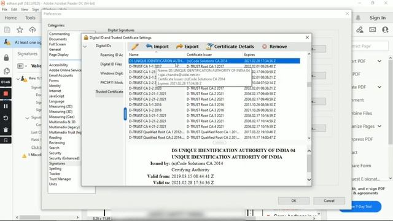Select D-TRUST CA 4-21-2 2021 row
The width and height of the screenshot is (393, 221).
click(214, 126)
